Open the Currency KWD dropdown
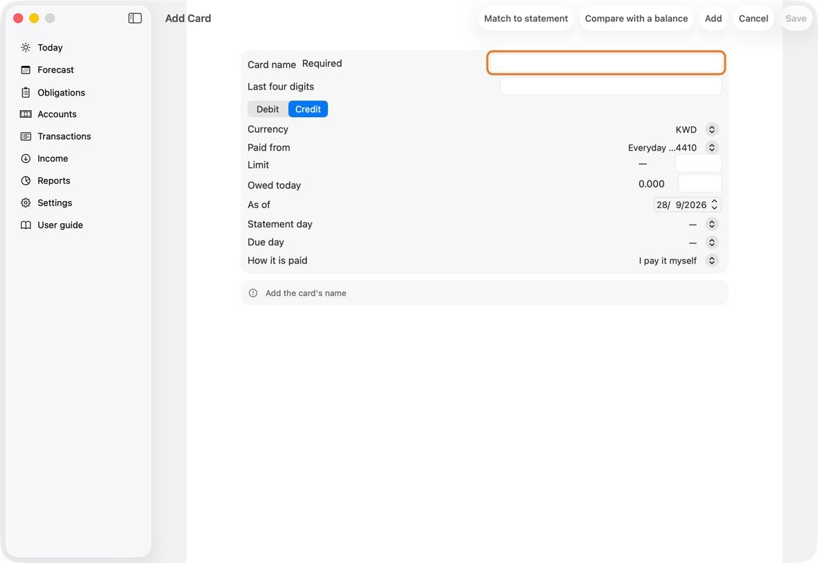 [711, 130]
